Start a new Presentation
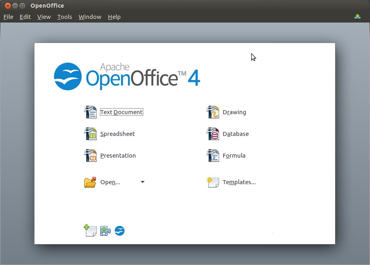 coord(118,156)
